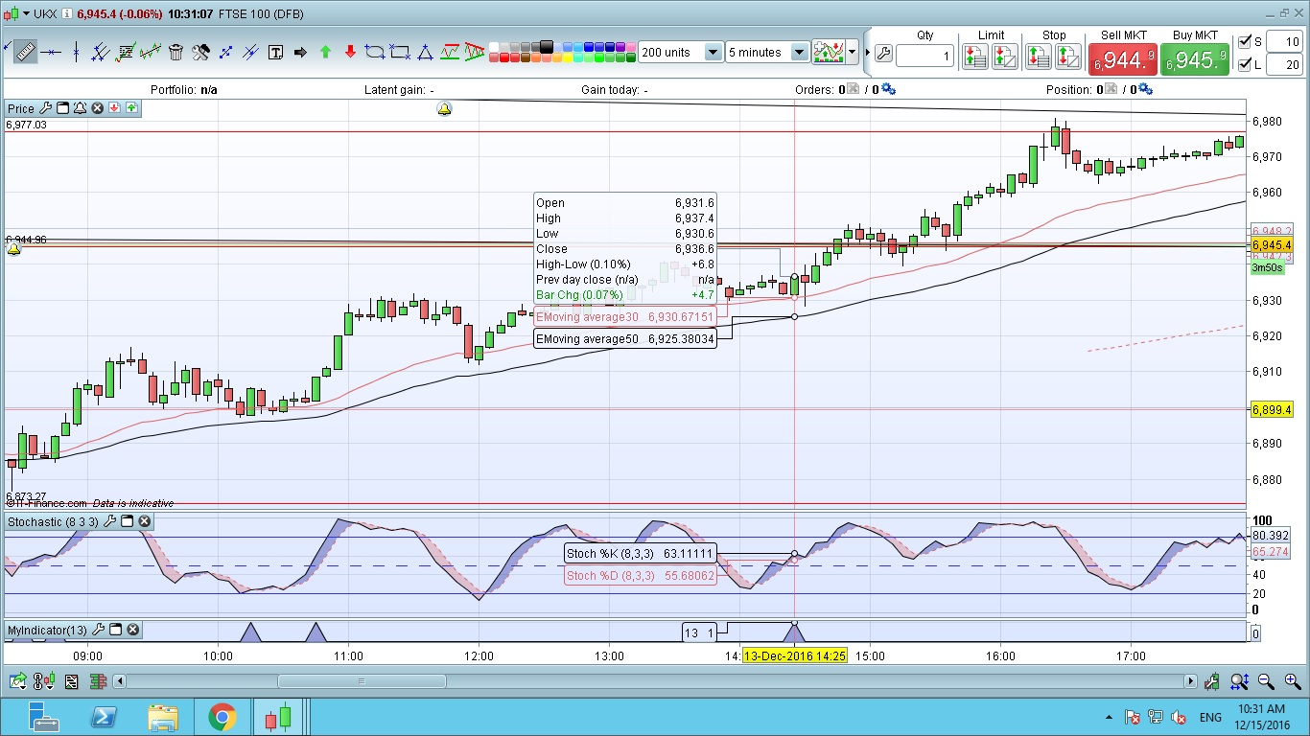
Task: Open Chrome from the taskbar
Action: (222, 717)
